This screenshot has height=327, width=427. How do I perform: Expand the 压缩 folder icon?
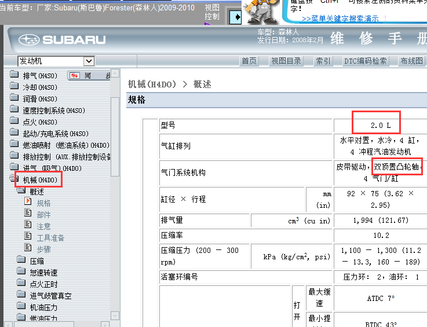[x=21, y=259]
